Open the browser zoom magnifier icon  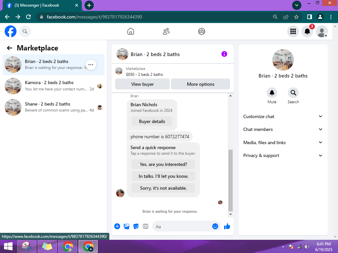275,17
